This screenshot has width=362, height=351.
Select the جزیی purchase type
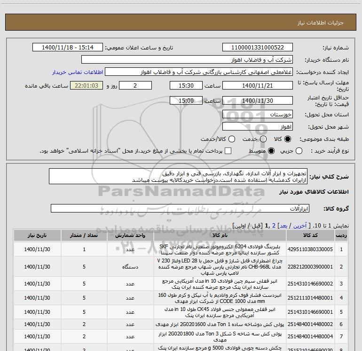[299, 151]
